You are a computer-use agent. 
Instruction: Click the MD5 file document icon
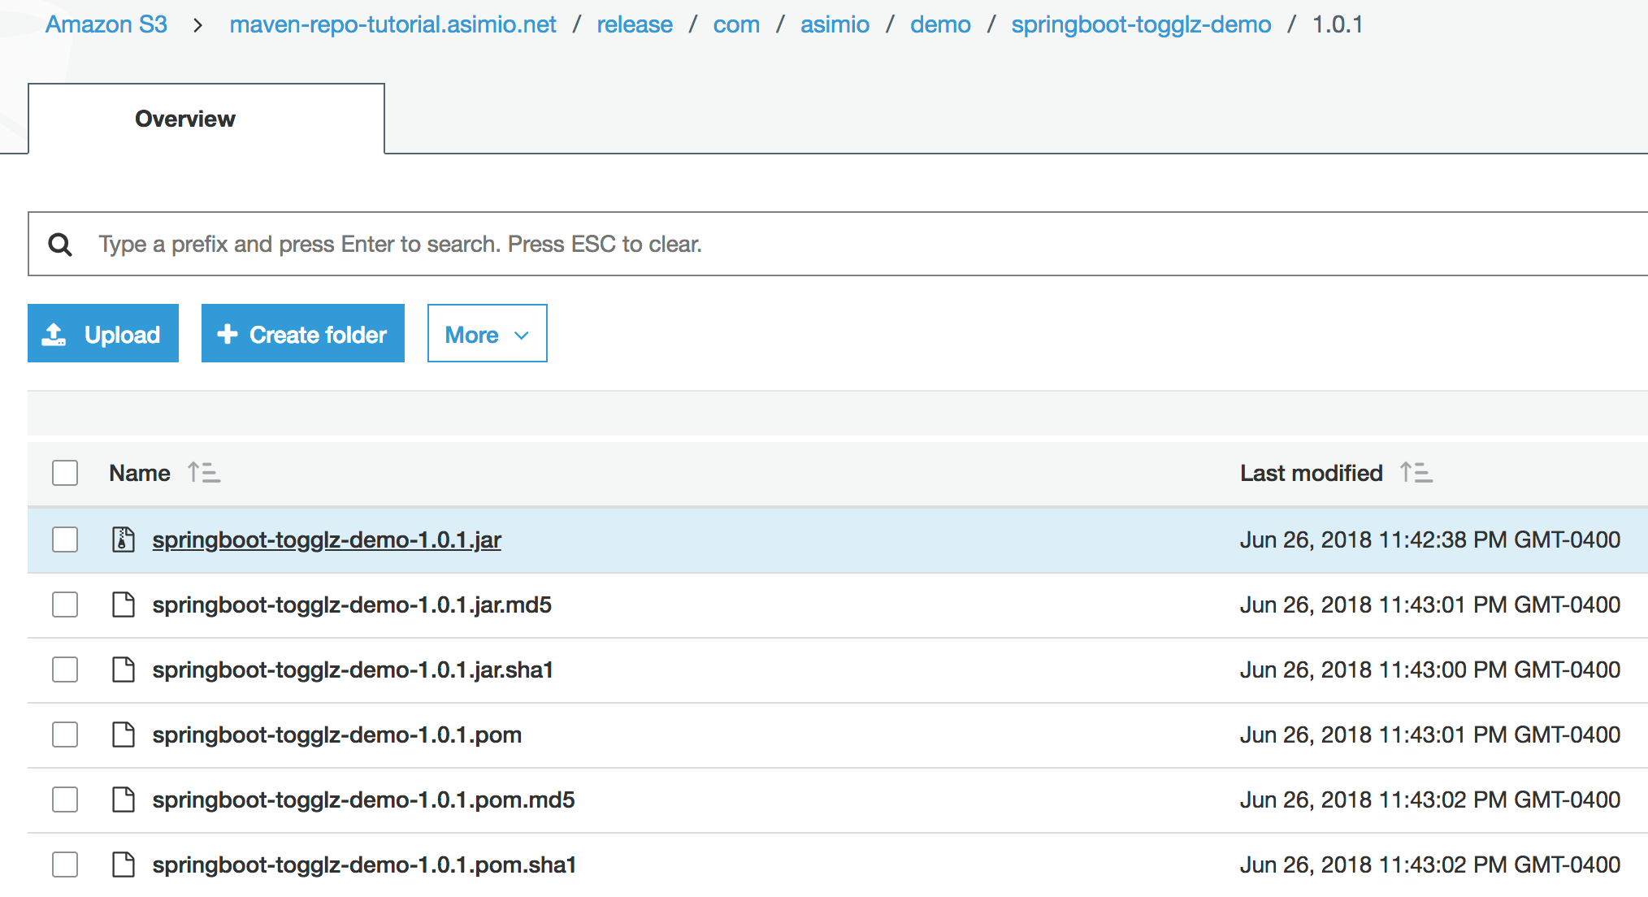(x=125, y=603)
